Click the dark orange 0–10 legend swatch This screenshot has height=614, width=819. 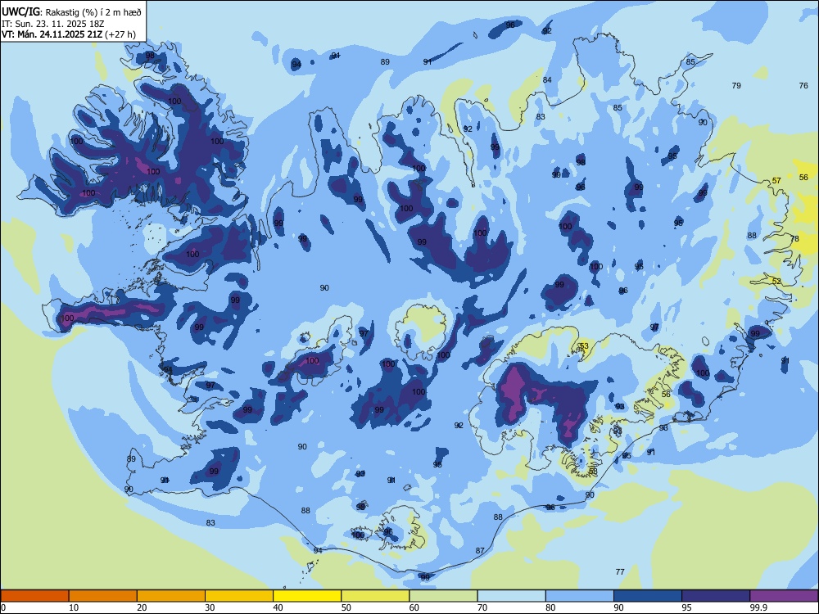(x=34, y=596)
